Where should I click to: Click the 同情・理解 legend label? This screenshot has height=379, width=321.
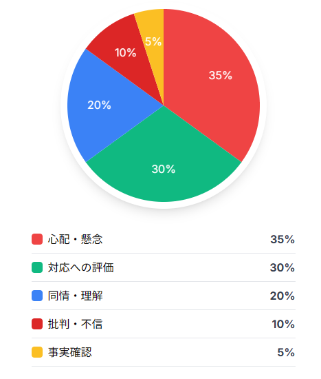[x=75, y=296]
